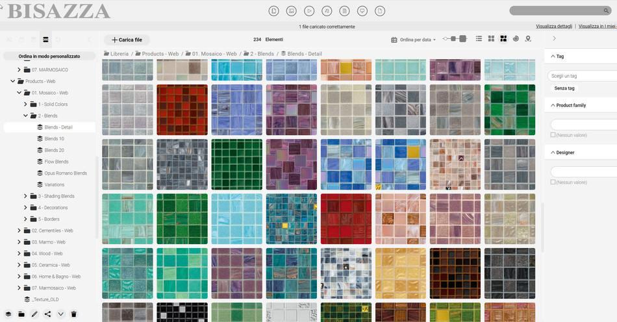This screenshot has width=617, height=322.
Task: Filter by presentation file type icon
Action: pos(362,11)
